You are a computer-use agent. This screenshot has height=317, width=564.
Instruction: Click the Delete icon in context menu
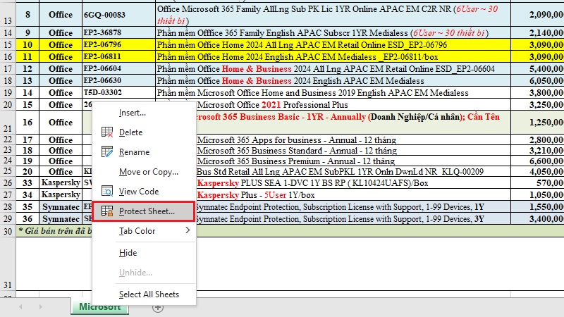(x=107, y=132)
